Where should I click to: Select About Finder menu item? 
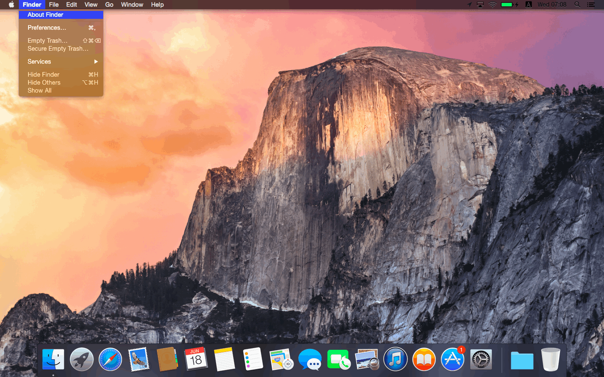point(61,15)
